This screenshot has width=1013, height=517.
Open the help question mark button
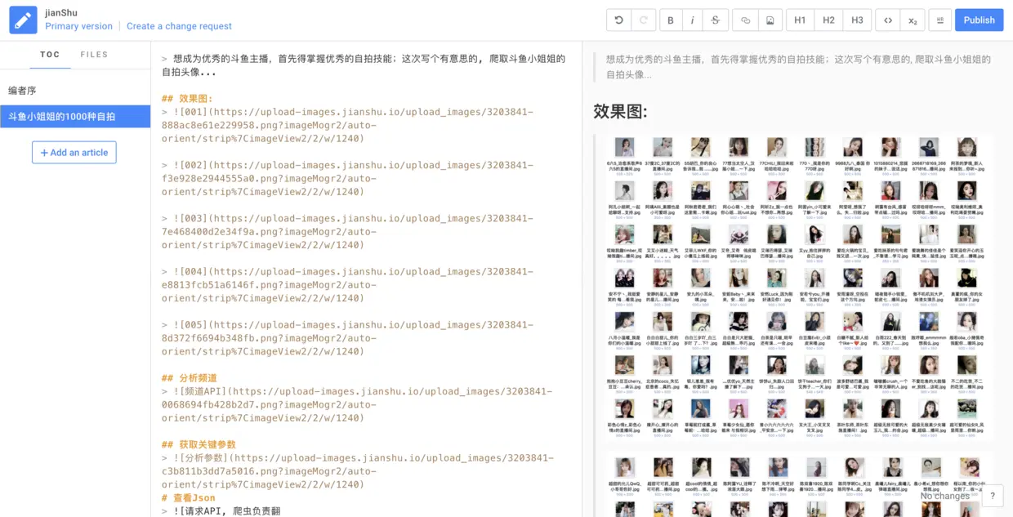(x=993, y=496)
